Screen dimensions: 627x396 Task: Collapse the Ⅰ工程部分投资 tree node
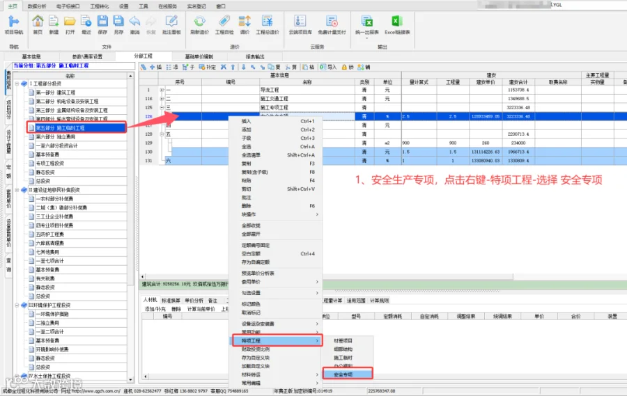[x=17, y=84]
